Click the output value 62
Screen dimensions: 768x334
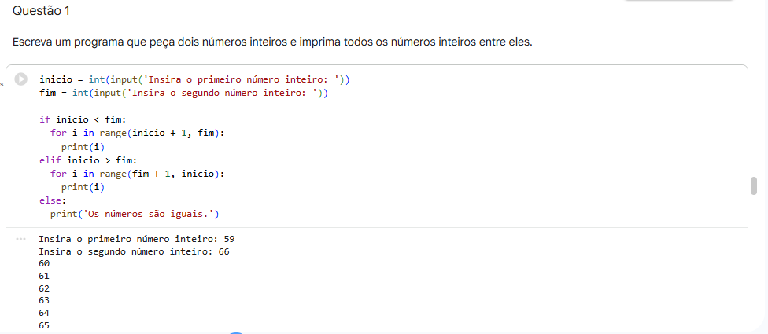[44, 288]
